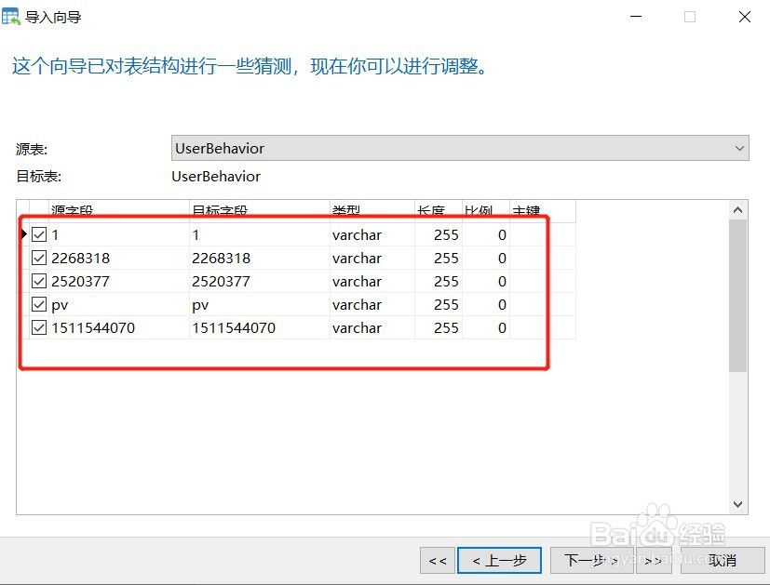Click the 取消 (Cancel) button
The image size is (770, 585).
pyautogui.click(x=723, y=561)
